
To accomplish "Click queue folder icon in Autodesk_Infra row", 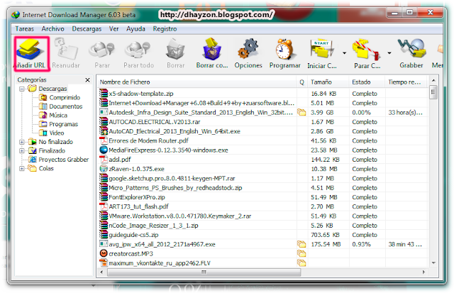I will (301, 112).
